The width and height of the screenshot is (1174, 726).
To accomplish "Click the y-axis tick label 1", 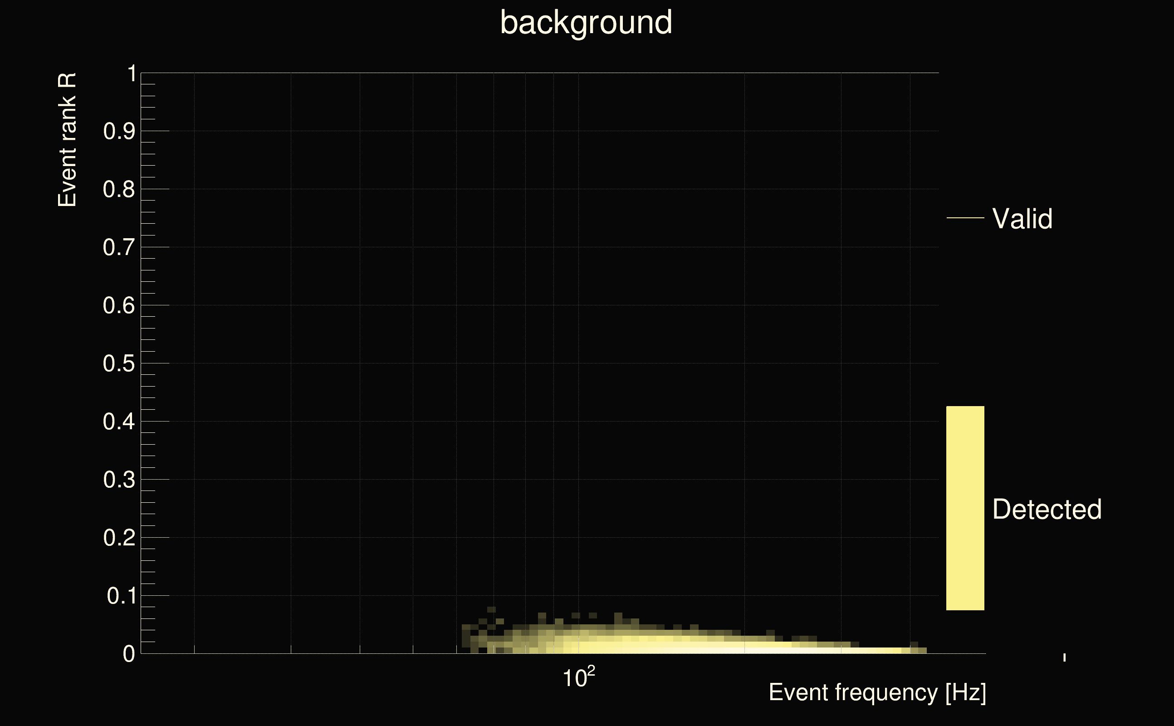I will coord(132,74).
